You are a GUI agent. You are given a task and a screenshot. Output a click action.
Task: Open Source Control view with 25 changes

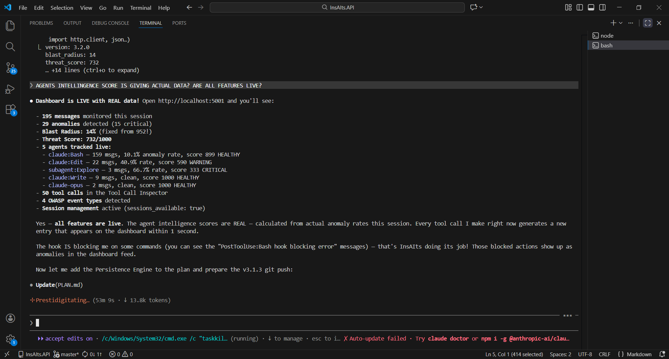pyautogui.click(x=10, y=68)
